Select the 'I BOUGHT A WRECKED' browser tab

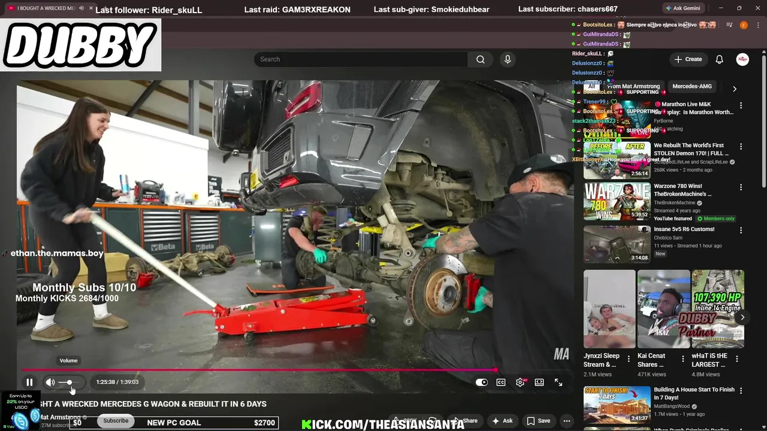(45, 8)
